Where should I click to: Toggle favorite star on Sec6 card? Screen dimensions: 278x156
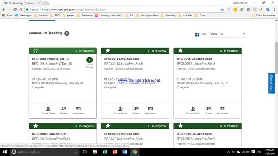108,126
